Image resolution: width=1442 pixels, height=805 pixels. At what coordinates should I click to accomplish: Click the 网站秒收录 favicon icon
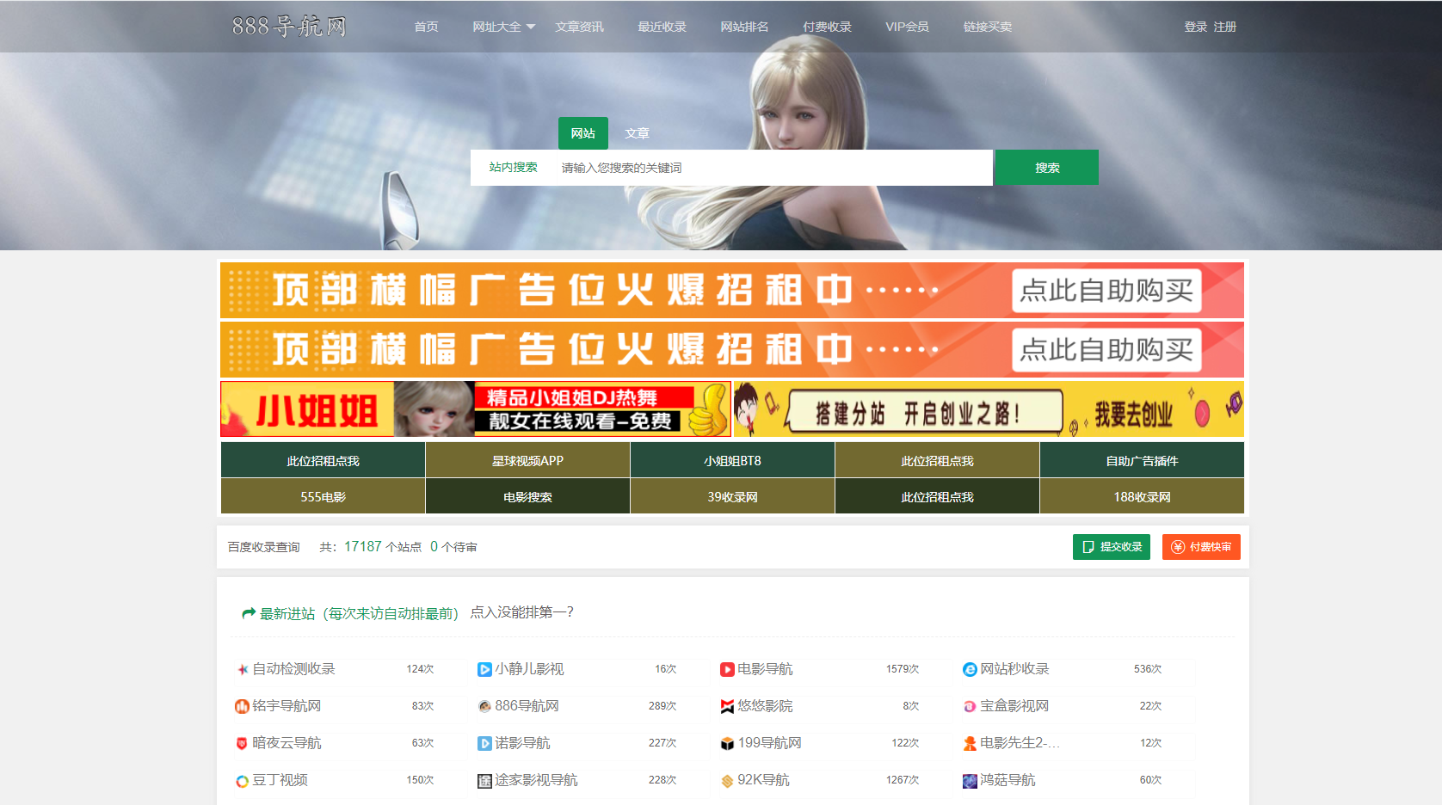[968, 668]
